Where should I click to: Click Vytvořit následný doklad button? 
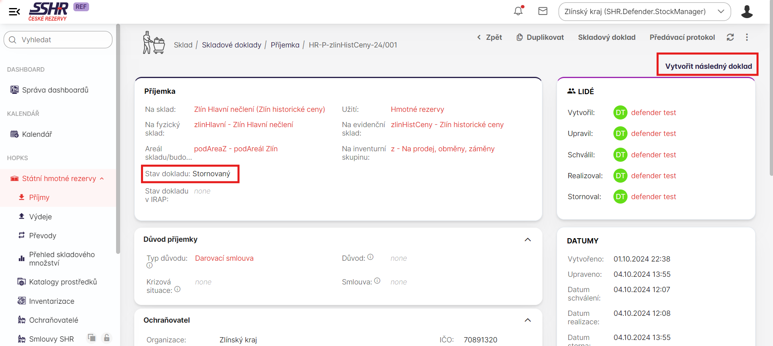click(x=708, y=66)
